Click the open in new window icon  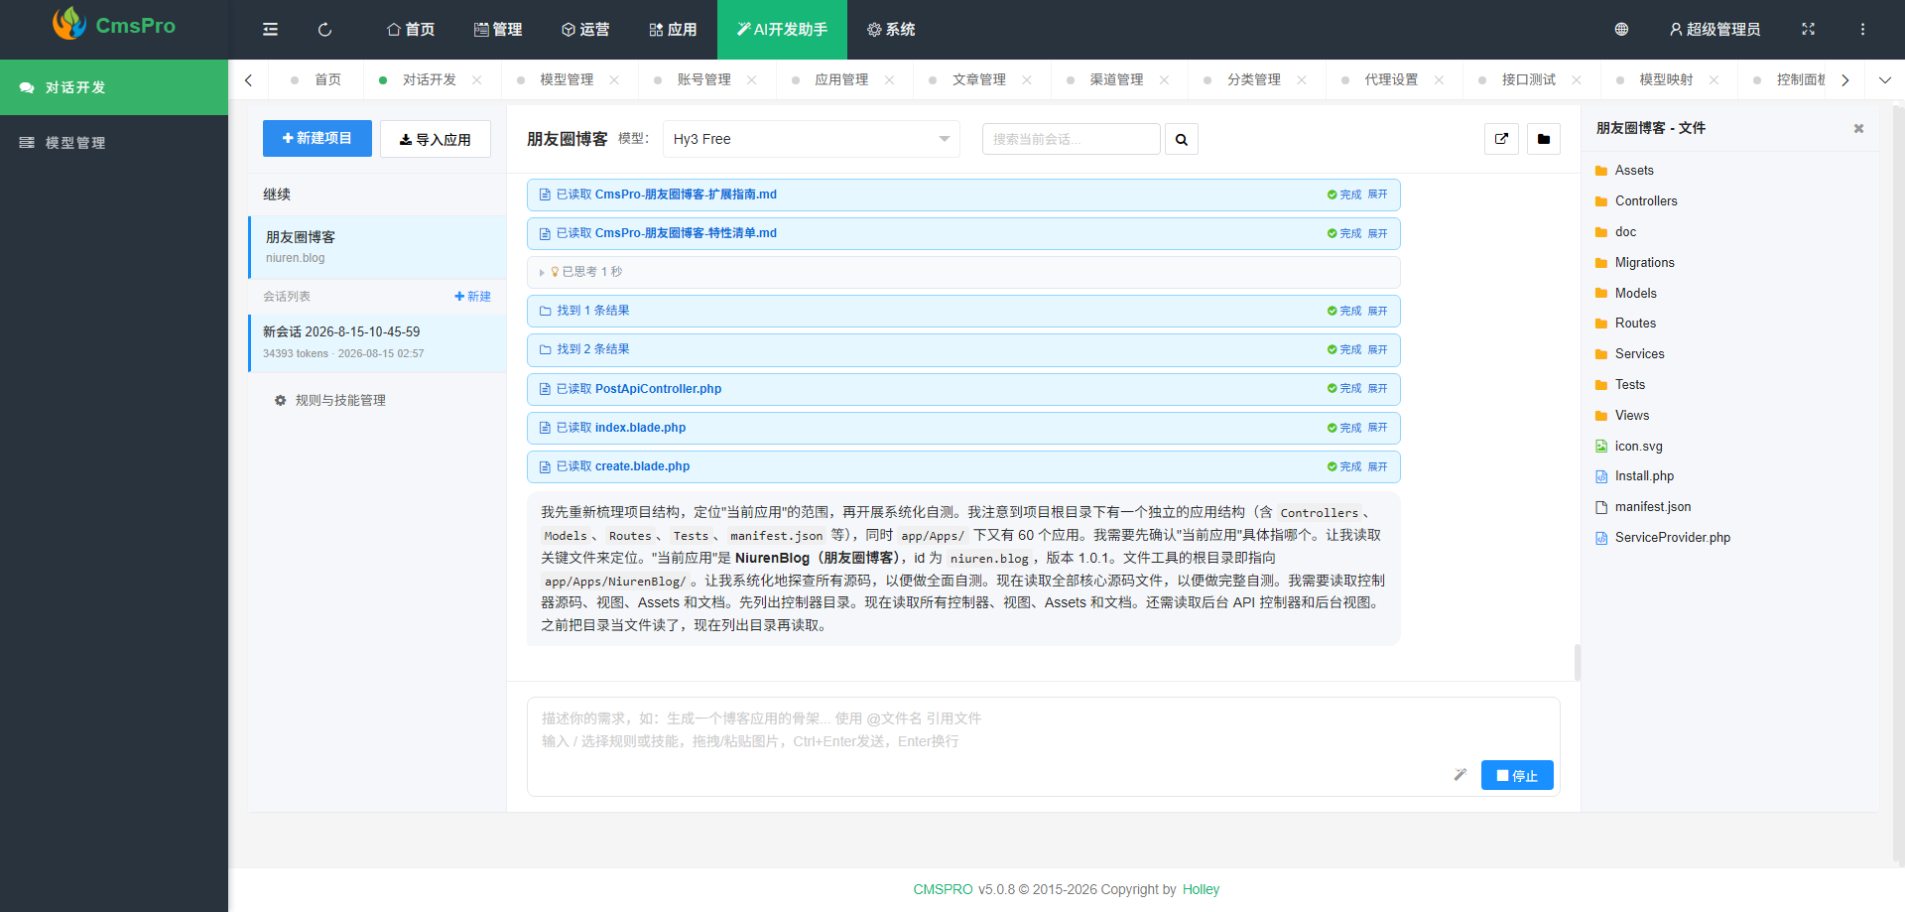click(1501, 139)
